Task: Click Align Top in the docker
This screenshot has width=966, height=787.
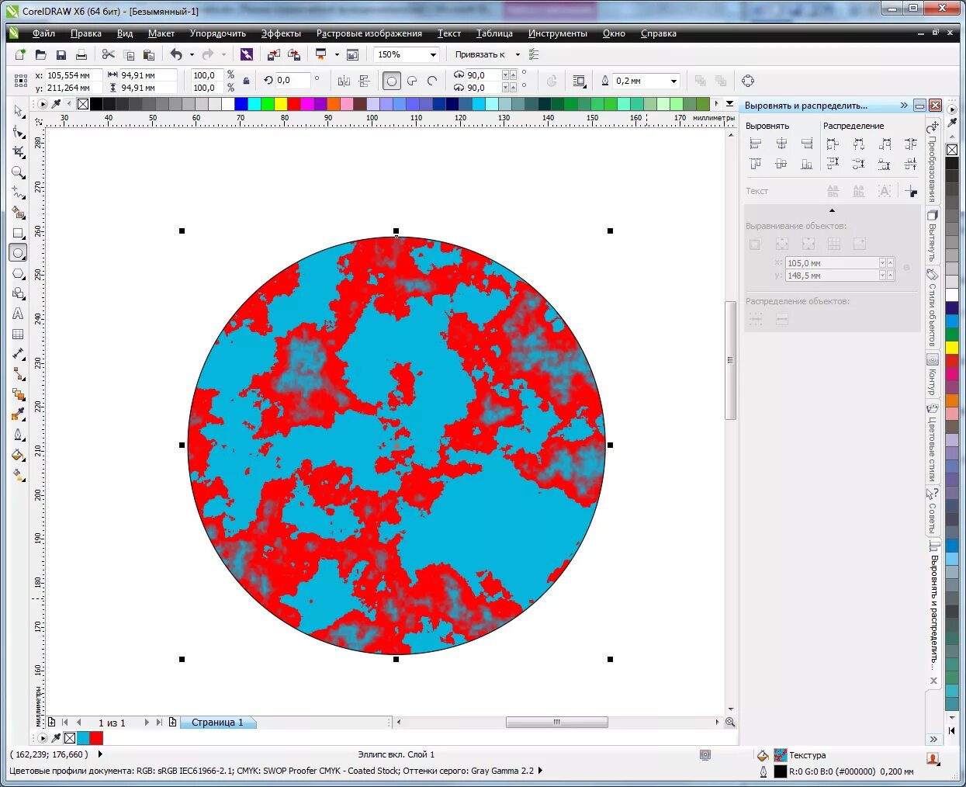Action: pos(755,164)
